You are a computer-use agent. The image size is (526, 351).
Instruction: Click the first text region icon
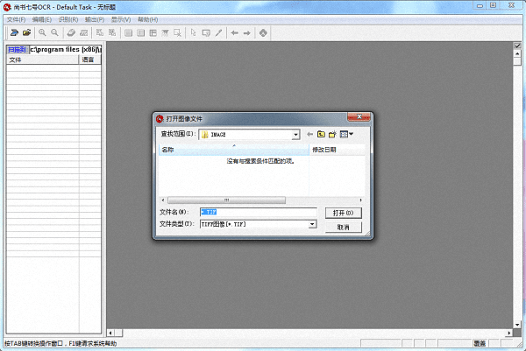[129, 32]
